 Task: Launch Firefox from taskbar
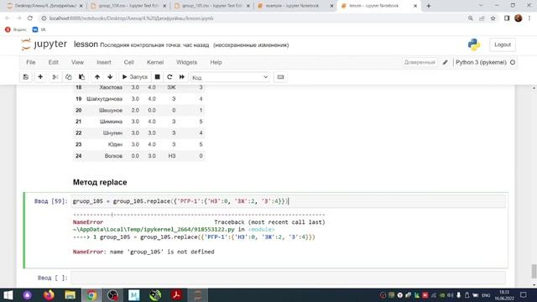tap(49, 295)
